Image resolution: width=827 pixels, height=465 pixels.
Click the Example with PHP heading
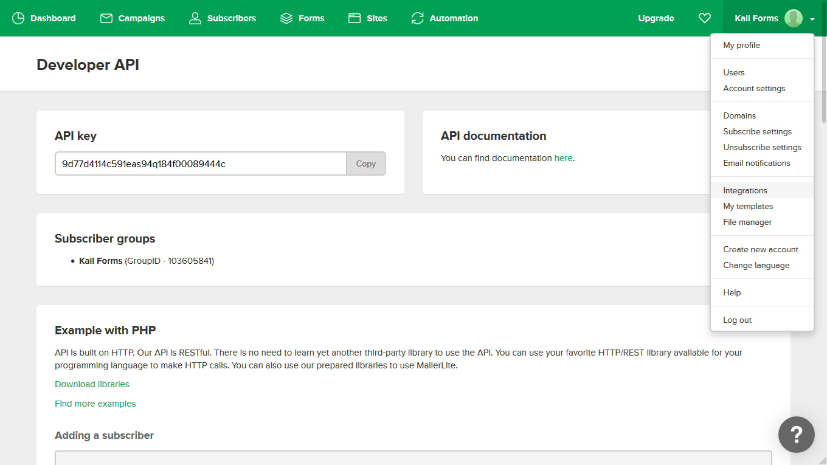(x=105, y=330)
